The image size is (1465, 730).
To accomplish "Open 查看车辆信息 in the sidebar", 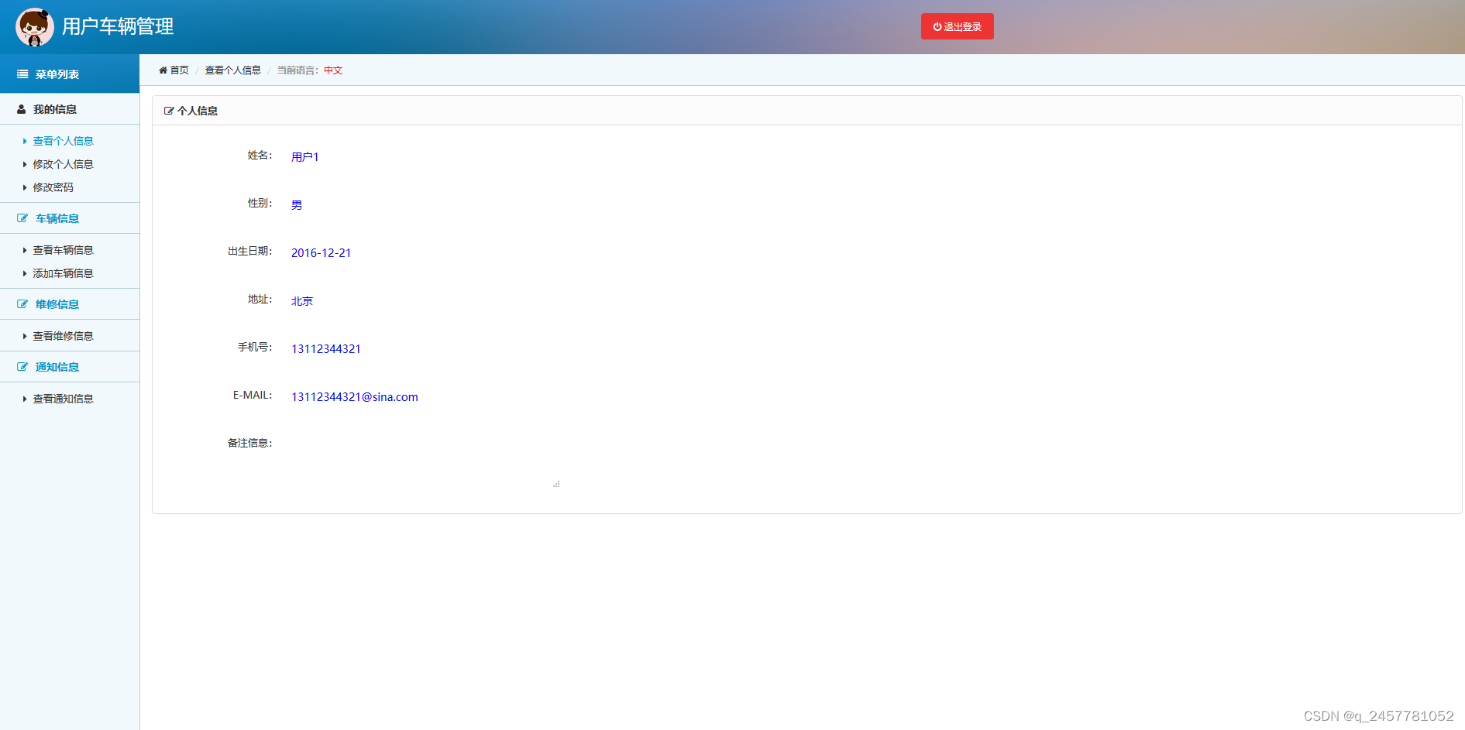I will point(63,250).
